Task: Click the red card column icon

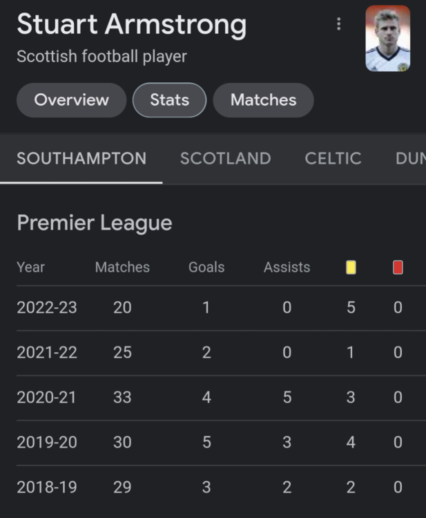Action: click(398, 267)
